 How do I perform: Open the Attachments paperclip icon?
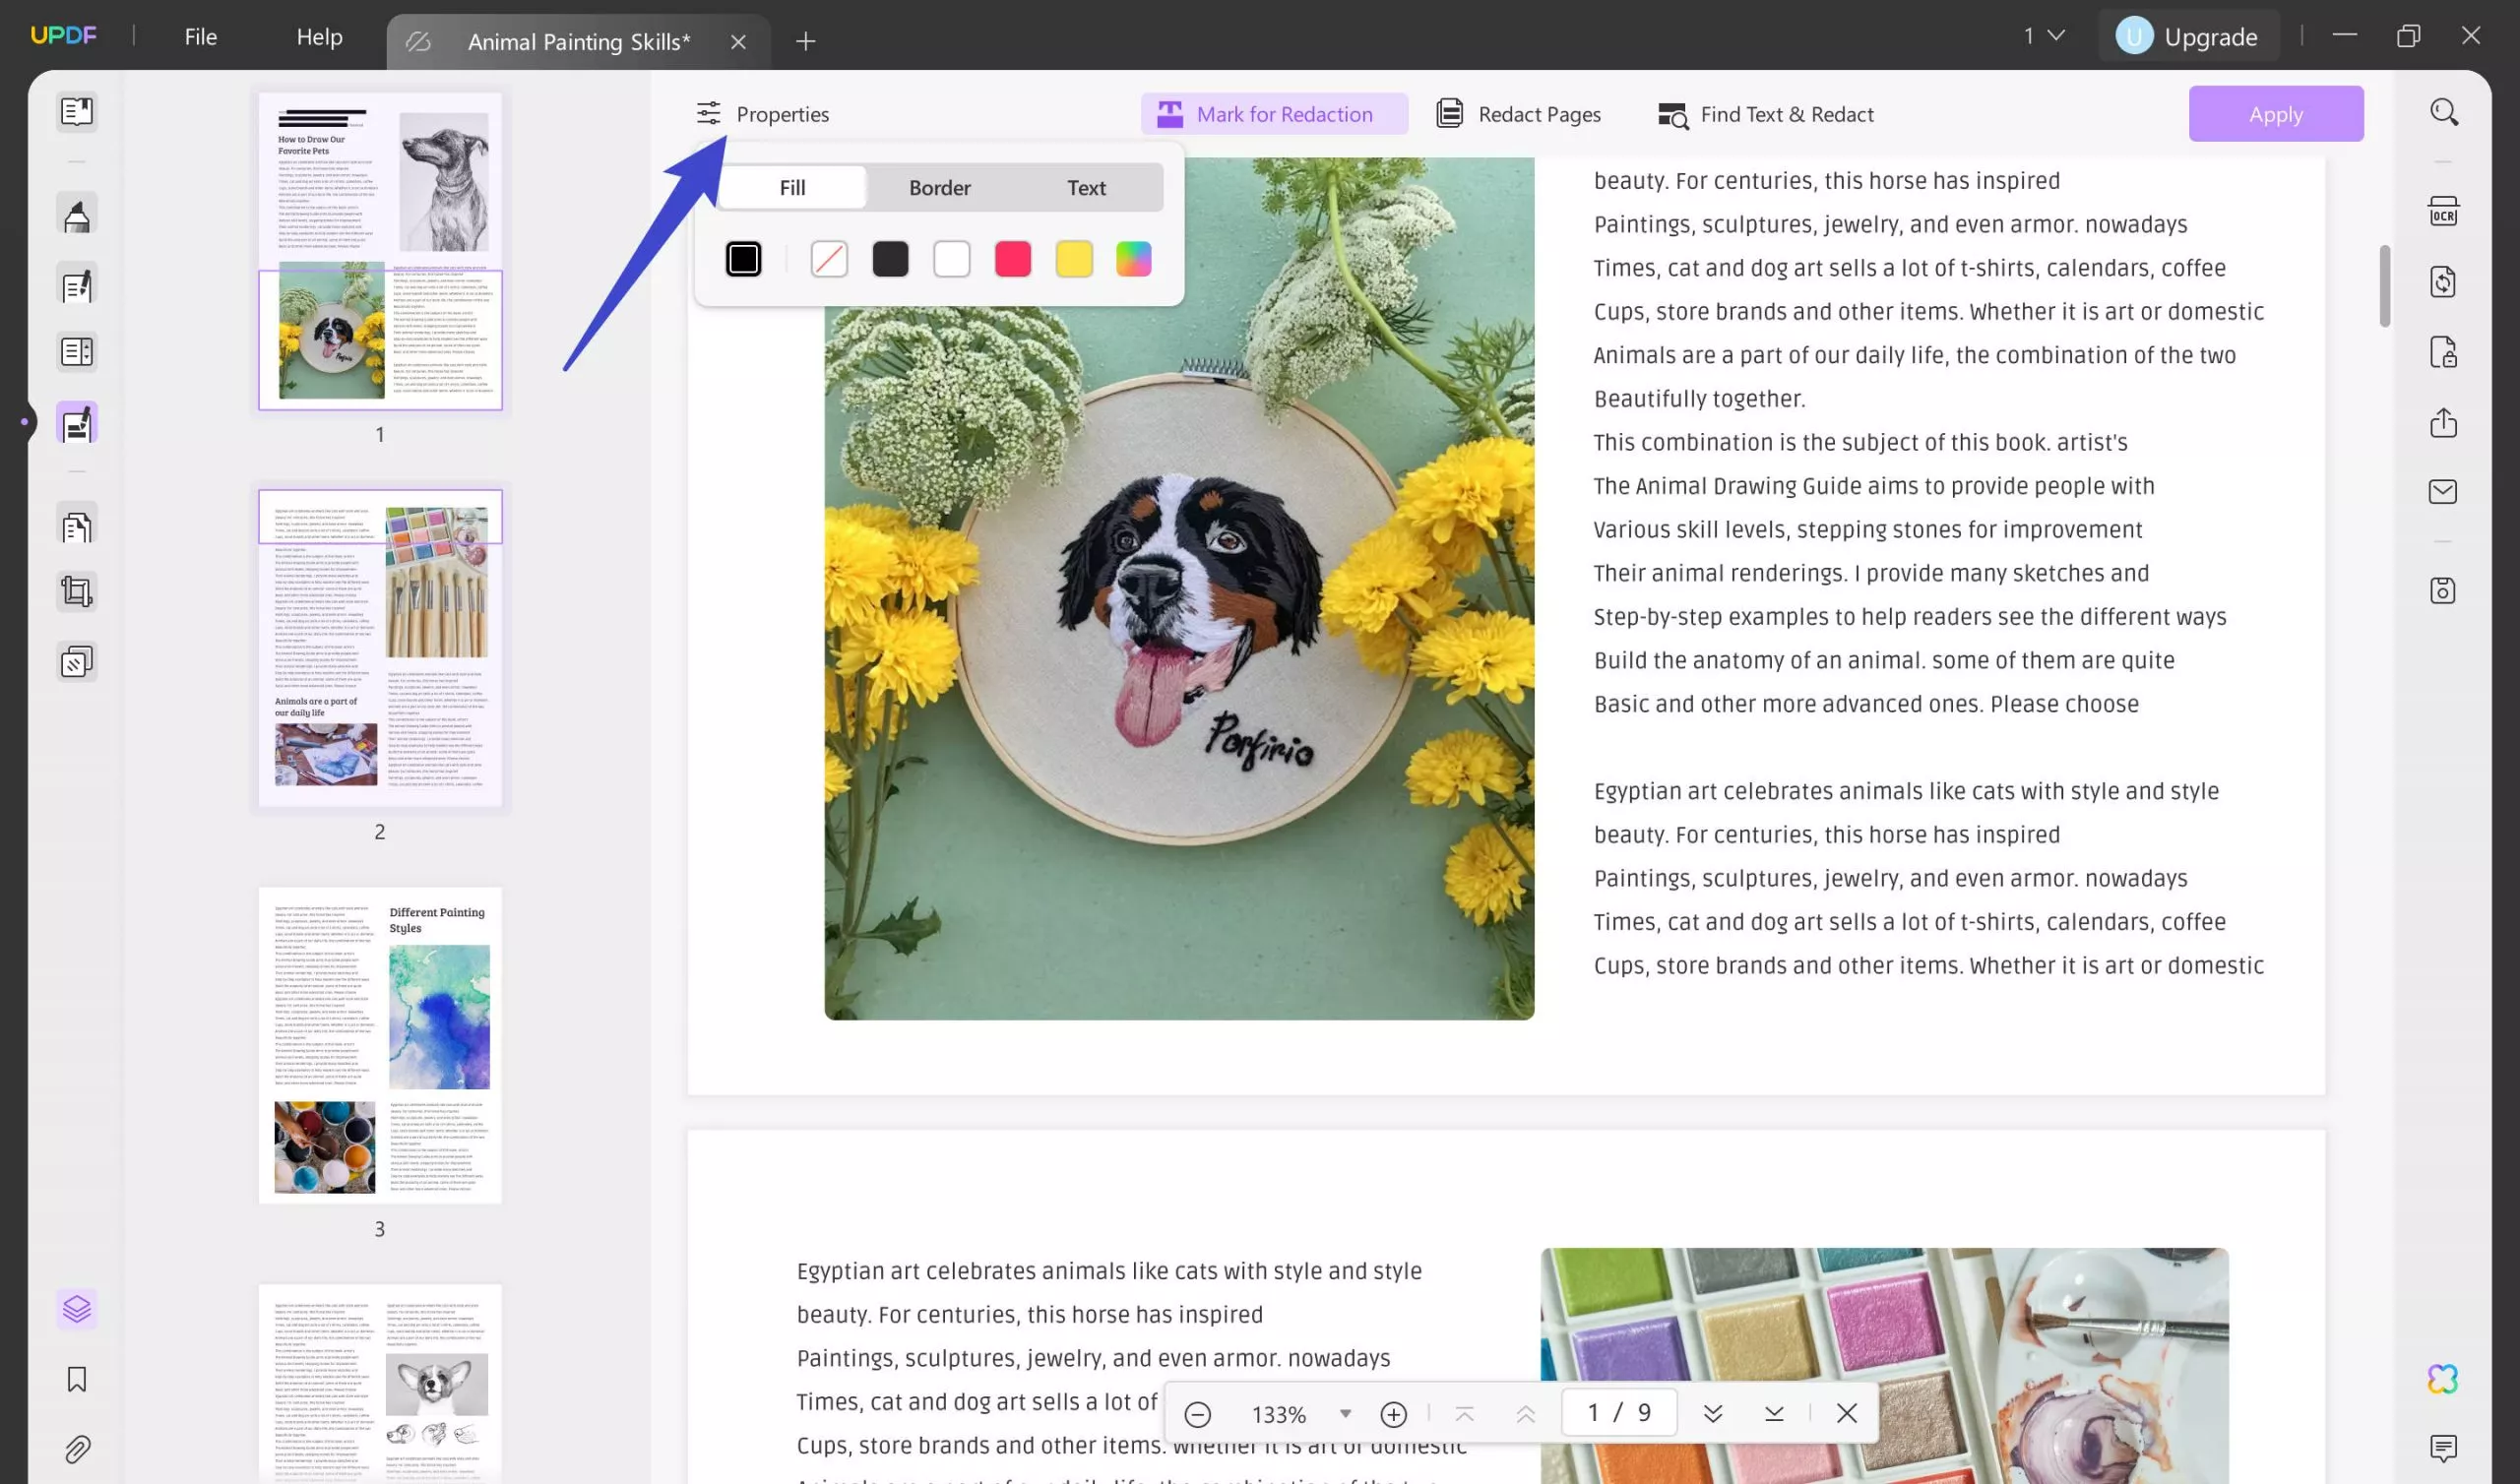tap(77, 1448)
